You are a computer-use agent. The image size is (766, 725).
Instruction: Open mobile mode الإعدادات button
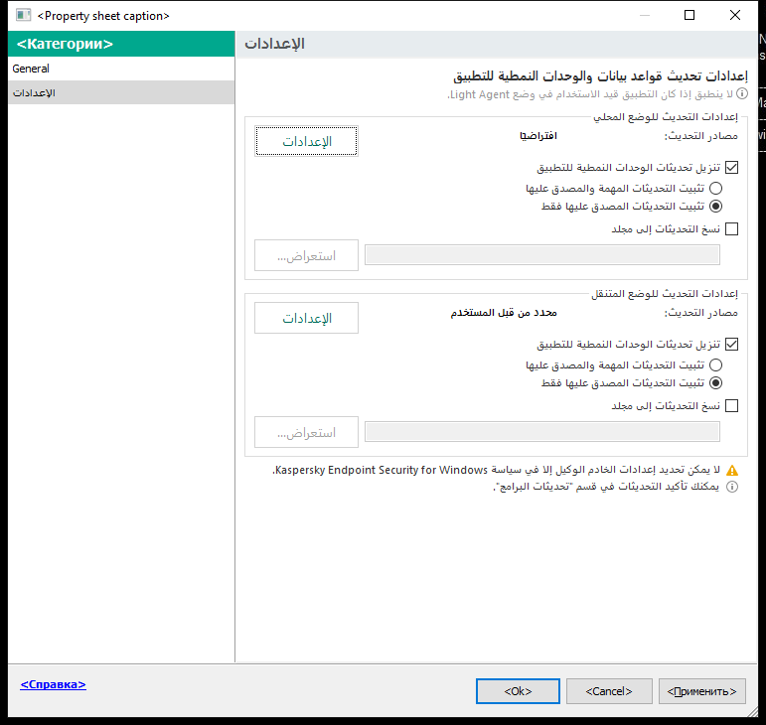[x=306, y=318]
